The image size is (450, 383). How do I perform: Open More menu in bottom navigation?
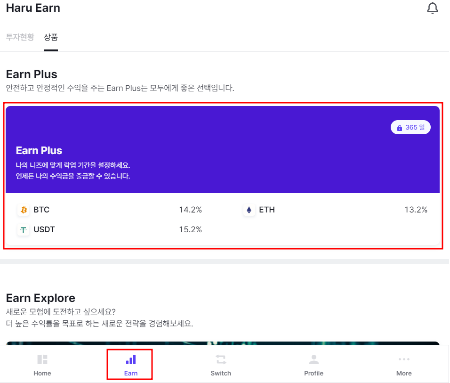tap(404, 365)
